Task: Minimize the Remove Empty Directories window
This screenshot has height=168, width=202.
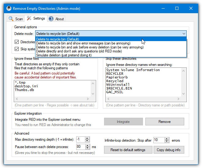Action: pos(163,8)
